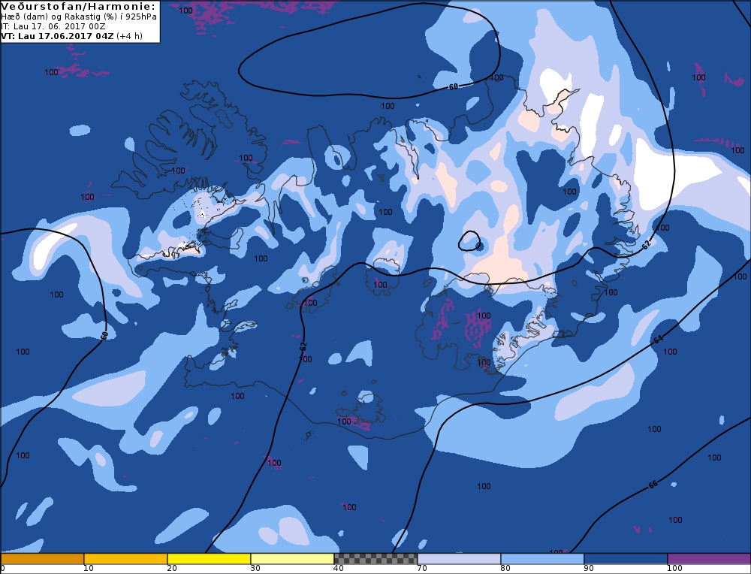The height and width of the screenshot is (574, 751).
Task: Click the "66" contour line label
Action: point(653,484)
